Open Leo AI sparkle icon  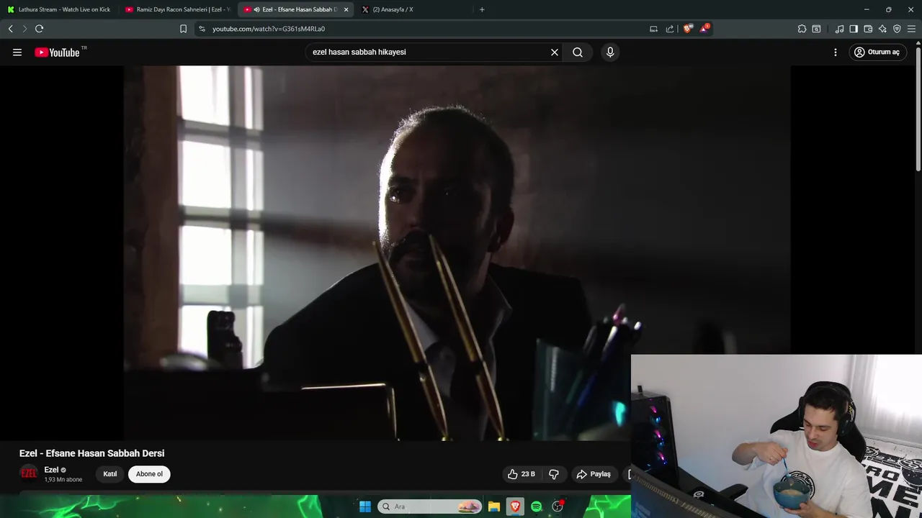(882, 29)
